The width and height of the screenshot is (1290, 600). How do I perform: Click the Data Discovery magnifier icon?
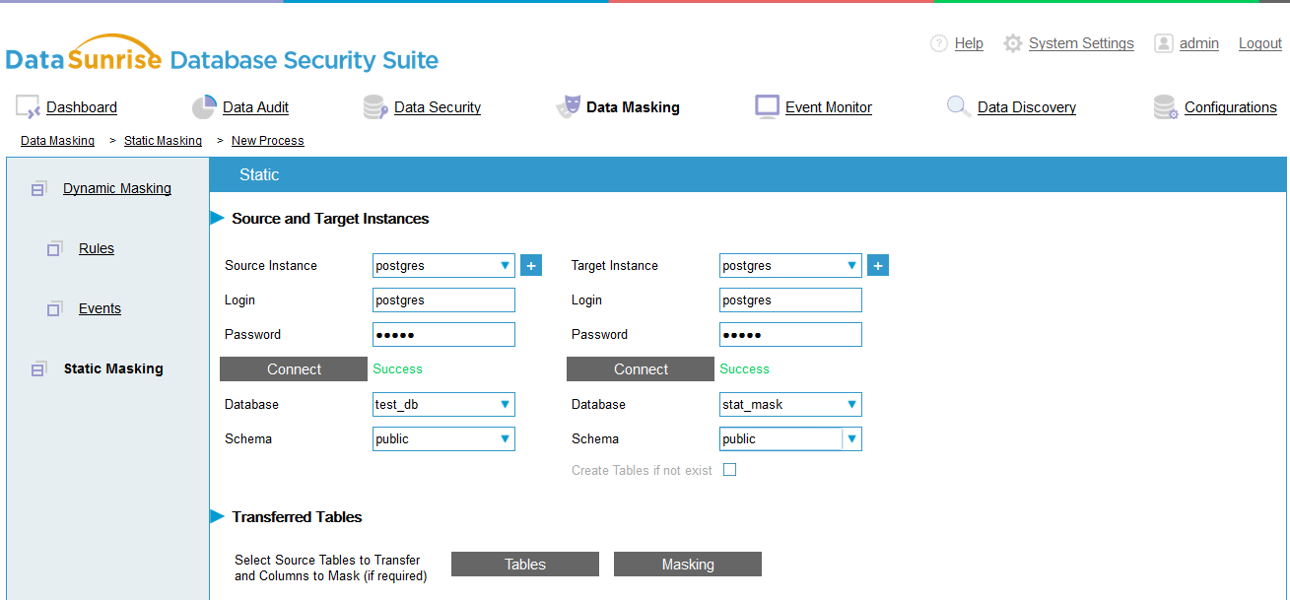(x=958, y=106)
